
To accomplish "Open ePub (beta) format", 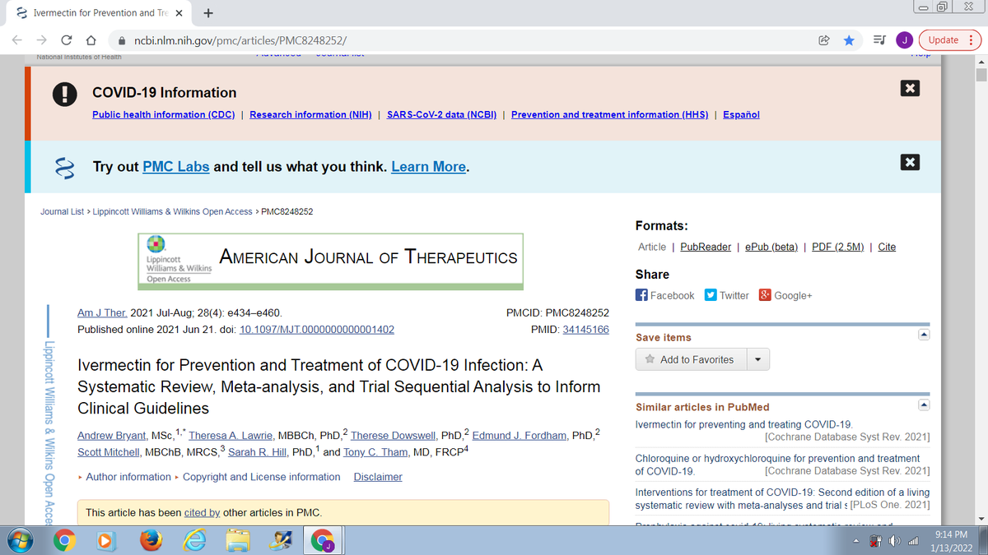I will (771, 247).
